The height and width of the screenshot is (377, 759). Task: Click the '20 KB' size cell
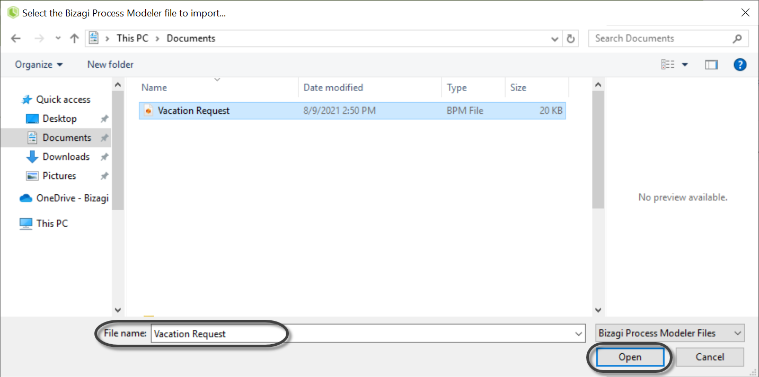550,111
